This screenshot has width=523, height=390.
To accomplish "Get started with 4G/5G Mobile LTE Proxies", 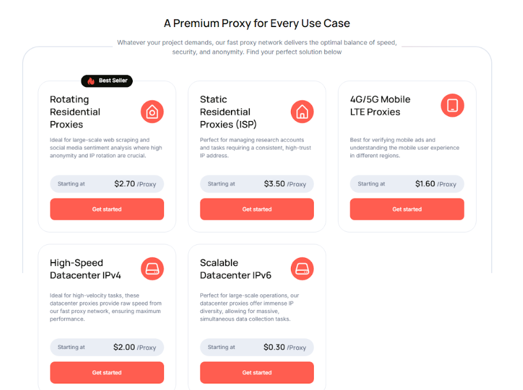I will pyautogui.click(x=407, y=209).
